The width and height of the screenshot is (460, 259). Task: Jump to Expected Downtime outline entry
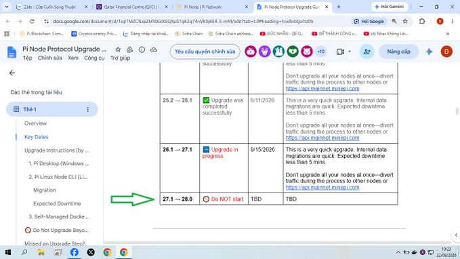(57, 203)
